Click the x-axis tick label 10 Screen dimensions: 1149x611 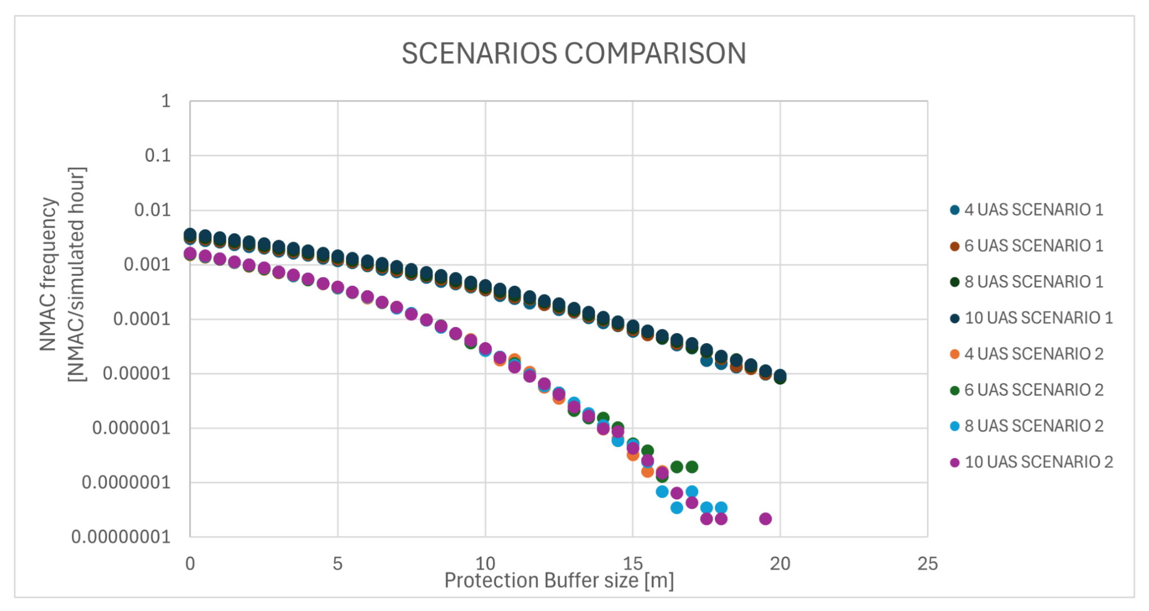pyautogui.click(x=485, y=564)
